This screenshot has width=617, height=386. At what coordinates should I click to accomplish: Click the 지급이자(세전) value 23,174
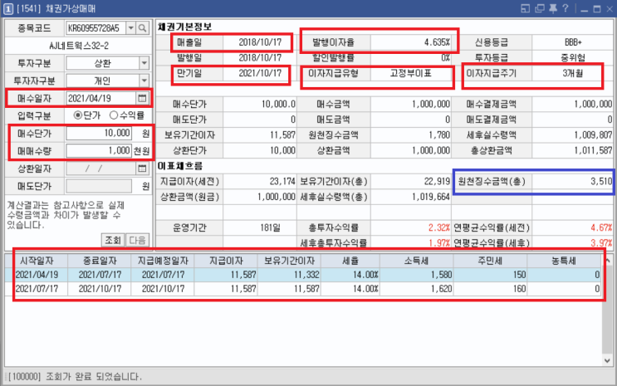tap(282, 182)
